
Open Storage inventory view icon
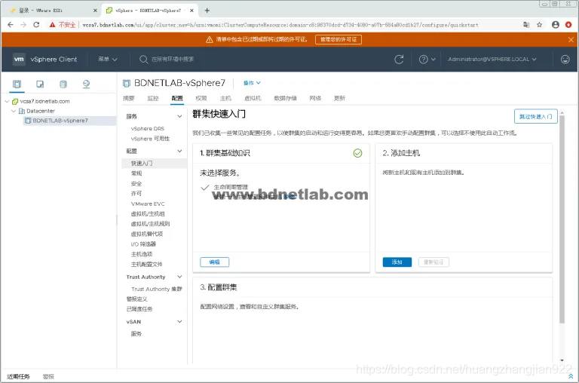tap(63, 84)
